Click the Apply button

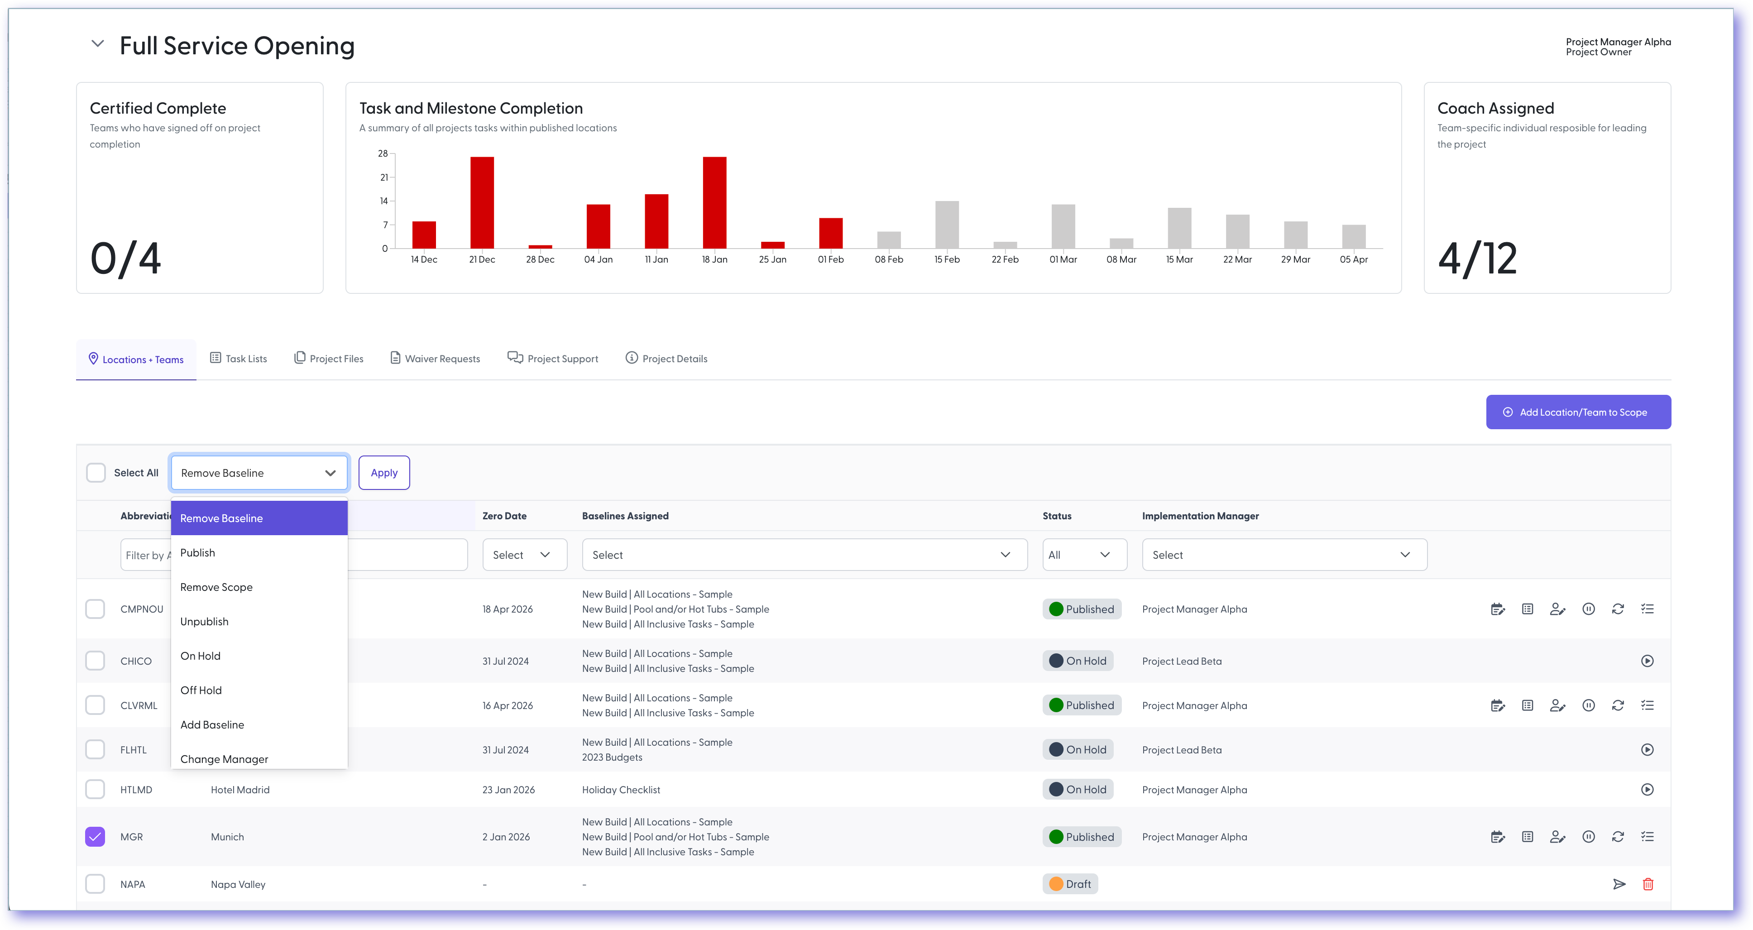[x=384, y=473]
